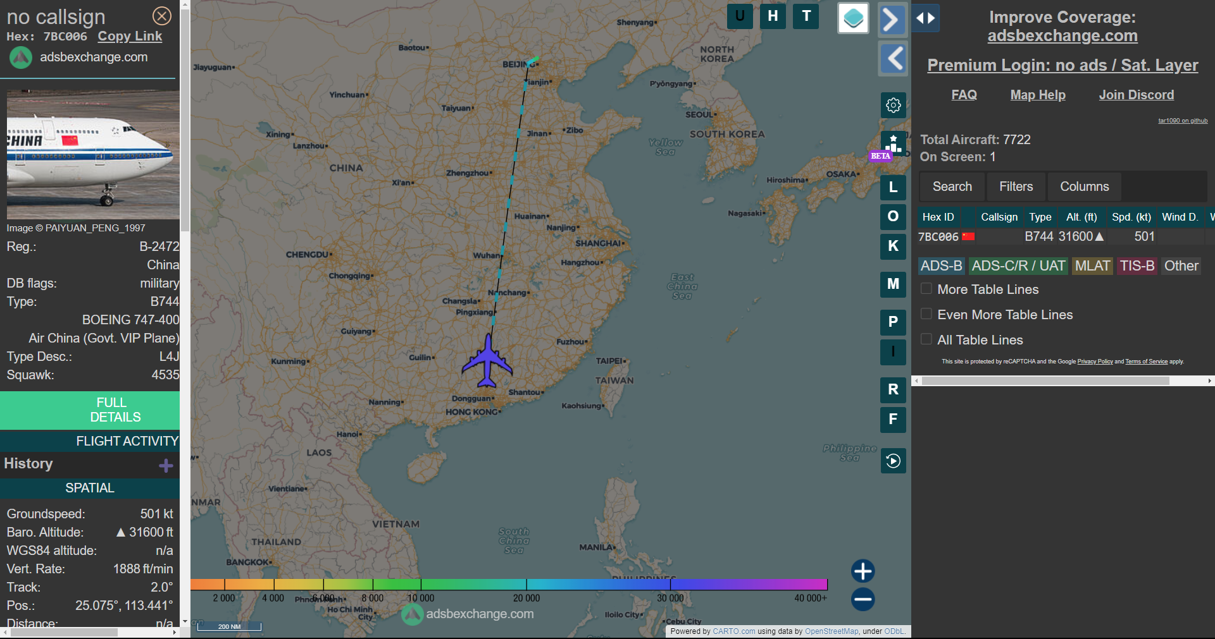Viewport: 1215px width, 639px height.
Task: Click the Boeing 747 aircraft photo thumbnail
Action: [93, 155]
